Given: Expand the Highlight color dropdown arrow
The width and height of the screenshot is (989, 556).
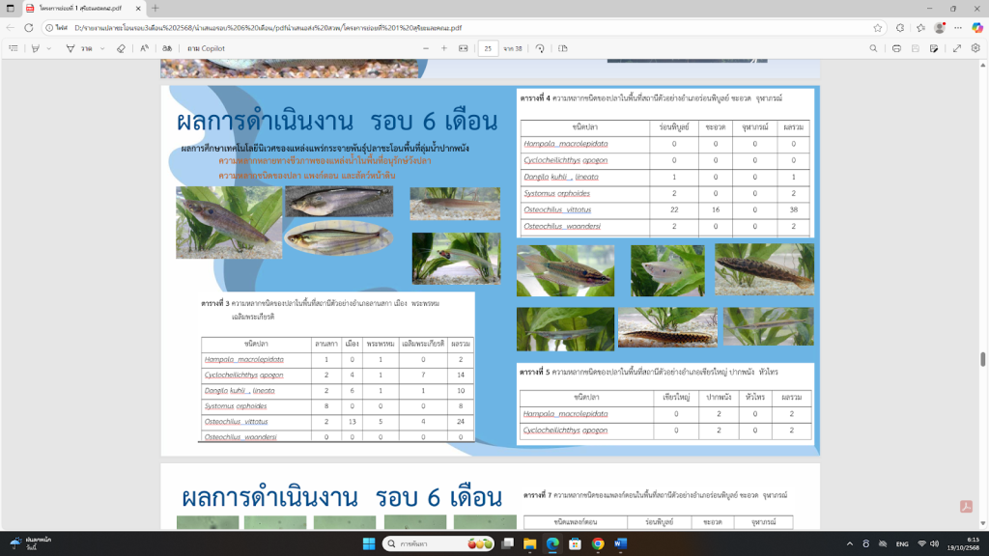Looking at the screenshot, I should coord(49,47).
